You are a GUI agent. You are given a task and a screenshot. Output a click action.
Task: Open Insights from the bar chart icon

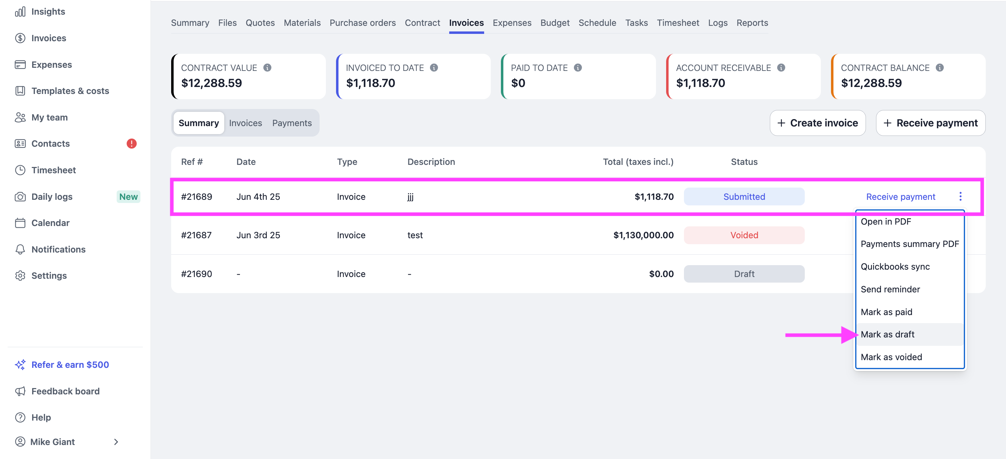20,12
